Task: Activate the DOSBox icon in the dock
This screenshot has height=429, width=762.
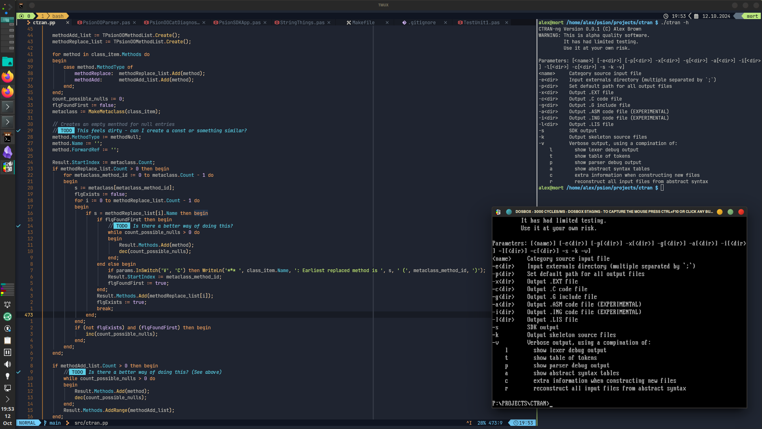Action: pyautogui.click(x=7, y=167)
